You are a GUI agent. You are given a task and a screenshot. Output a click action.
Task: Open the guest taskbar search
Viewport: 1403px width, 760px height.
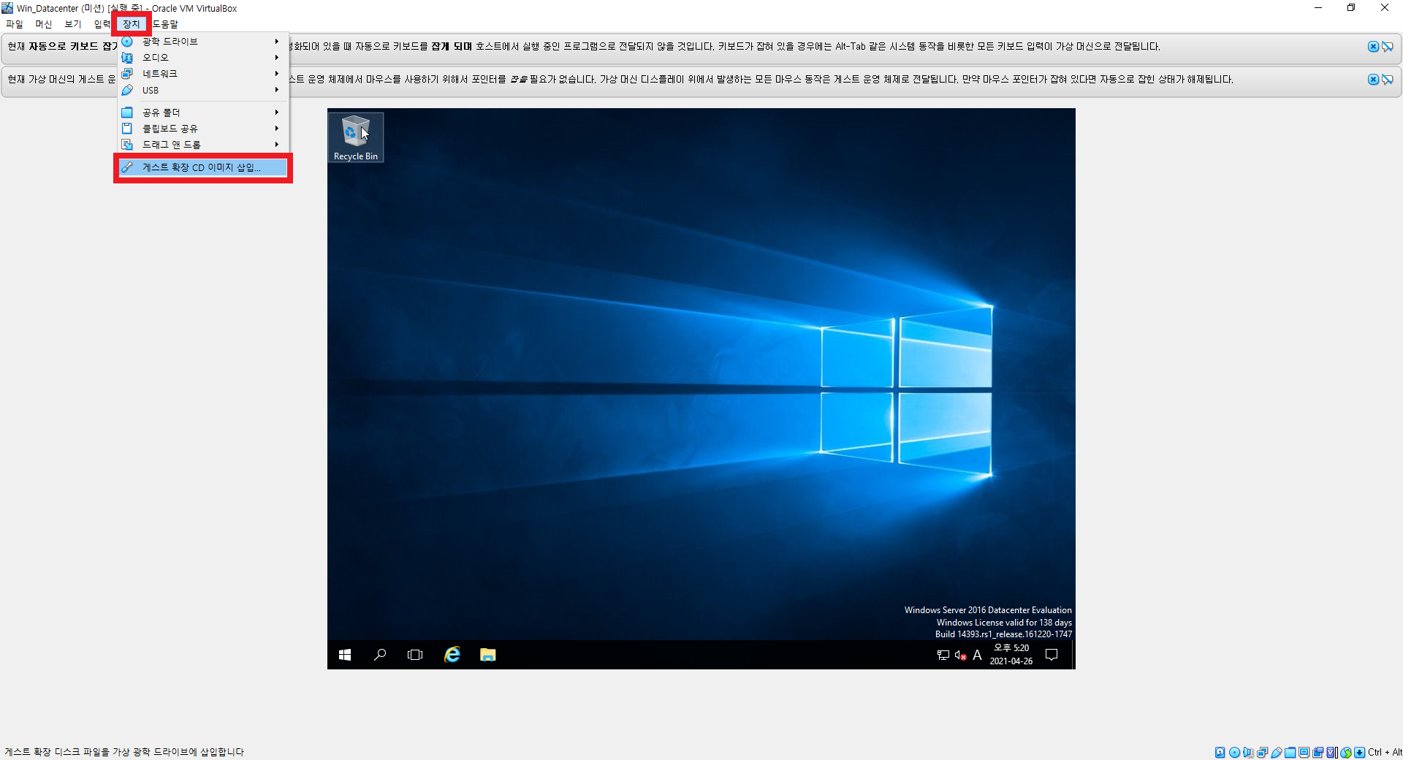[380, 655]
